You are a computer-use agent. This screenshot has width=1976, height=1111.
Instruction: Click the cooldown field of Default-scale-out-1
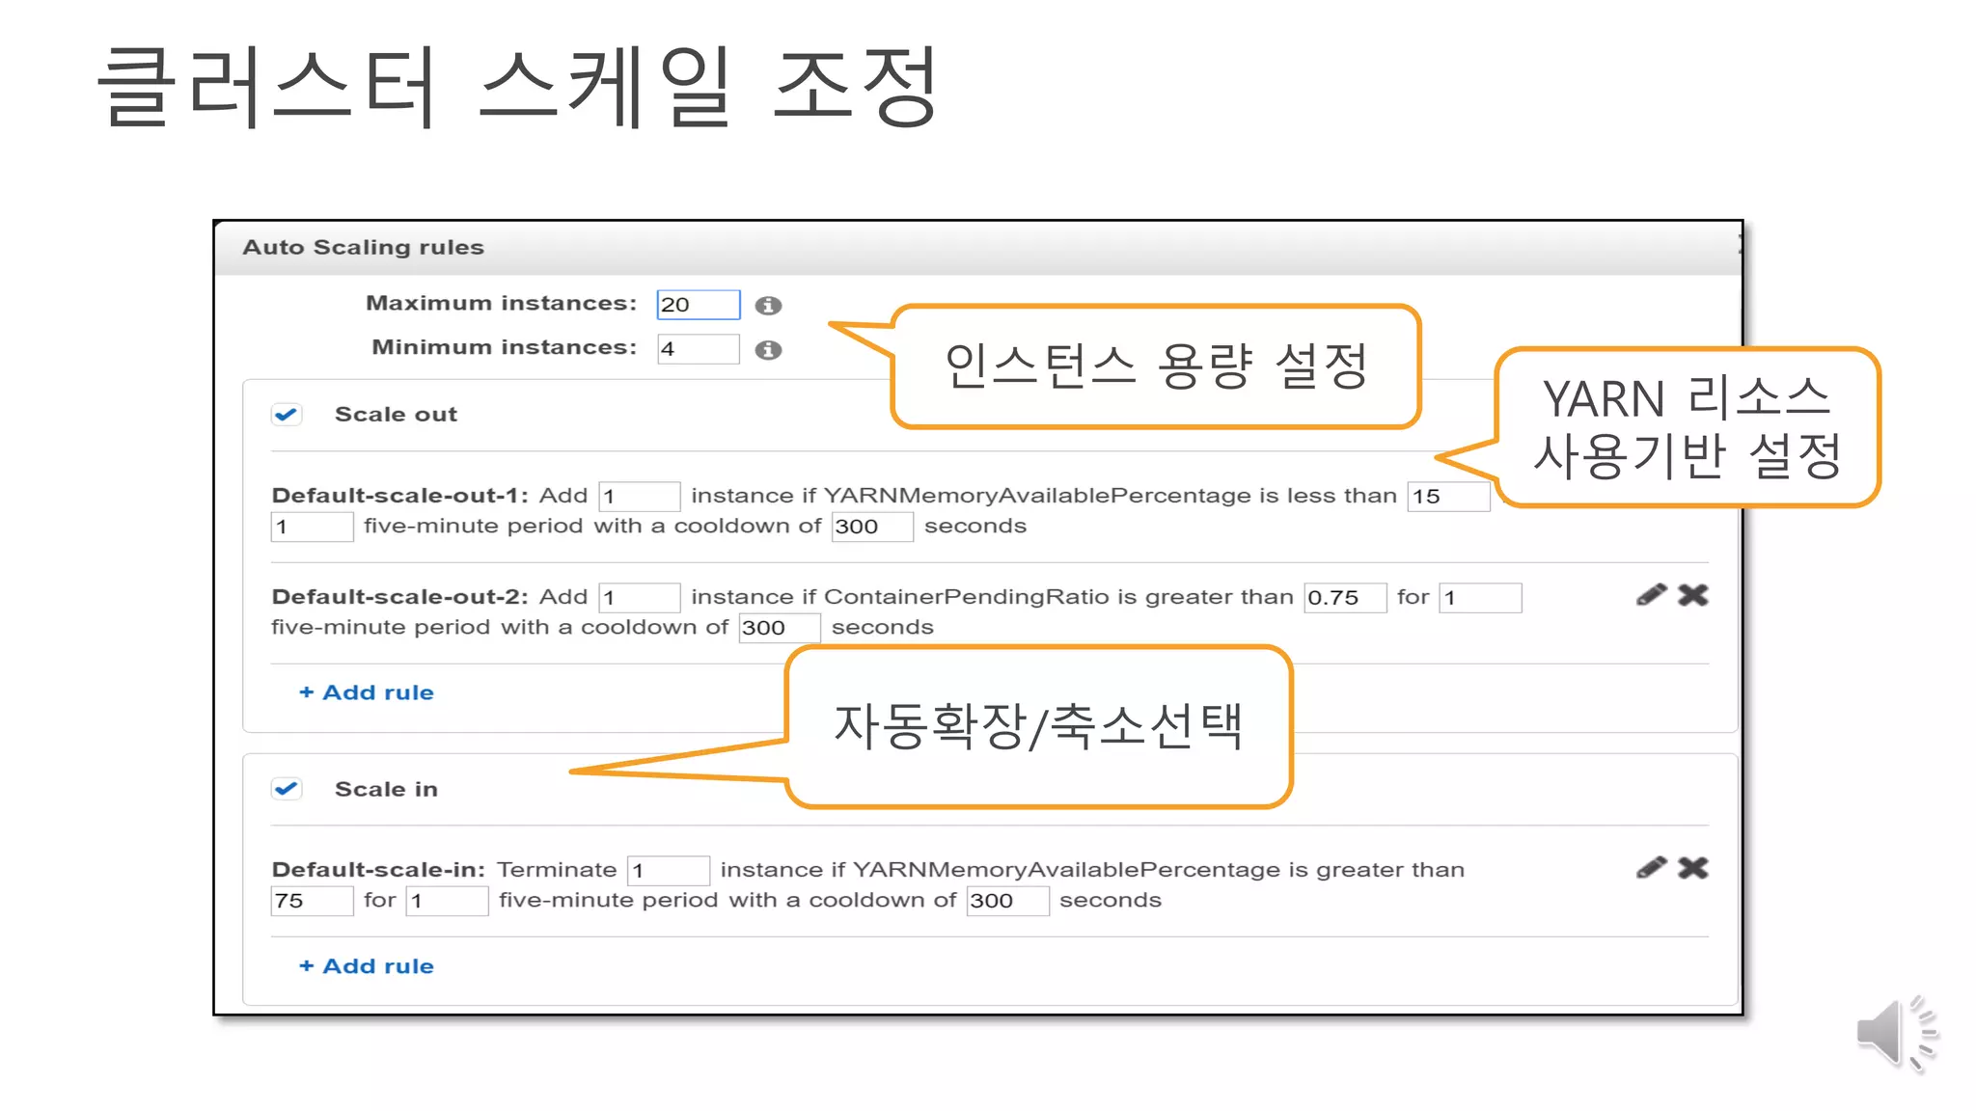pyautogui.click(x=872, y=527)
